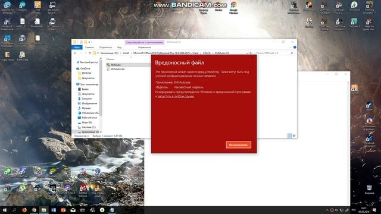The width and height of the screenshot is (381, 214).
Task: Click the 'Install' breadcrumb in the address bar
Action: pos(126,53)
